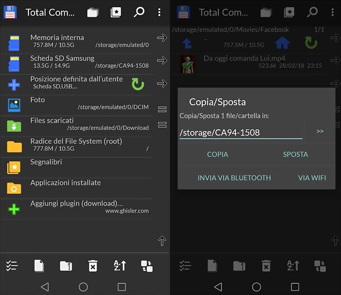Tap arrow next to Memoria interna row

(162, 38)
